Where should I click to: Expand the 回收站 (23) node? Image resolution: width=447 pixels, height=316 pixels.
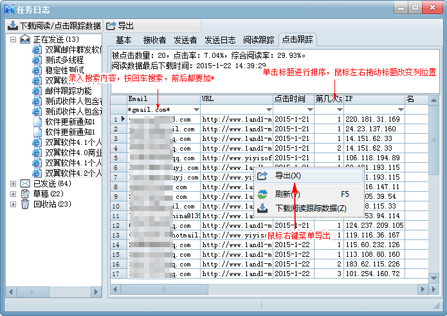point(13,204)
